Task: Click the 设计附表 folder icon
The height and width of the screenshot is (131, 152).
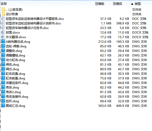Action: 3,14
